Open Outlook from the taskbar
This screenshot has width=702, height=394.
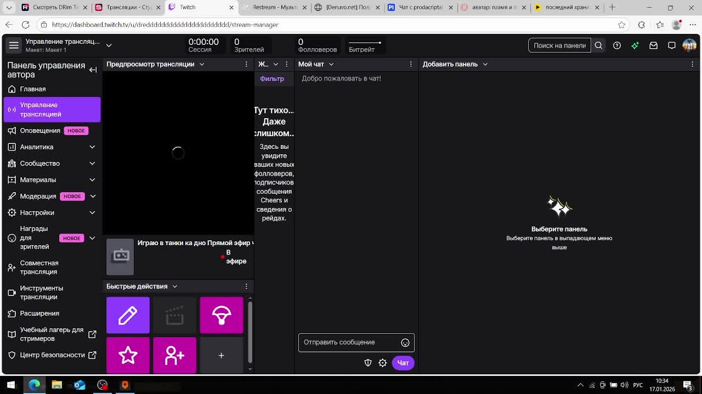[x=80, y=385]
